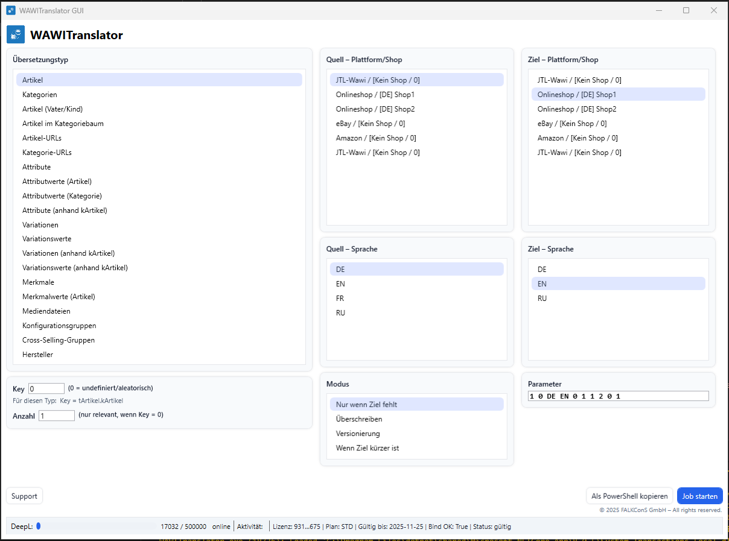
Task: Choose 'eBay' in the Ziel platform list
Action: click(572, 124)
